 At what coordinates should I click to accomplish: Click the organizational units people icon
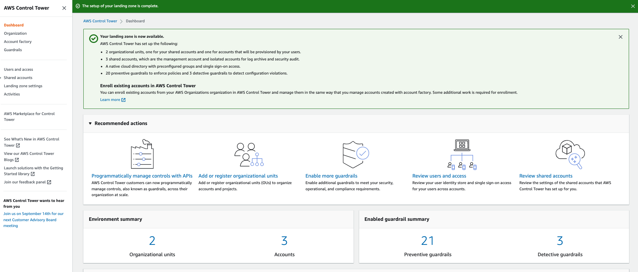click(x=249, y=155)
